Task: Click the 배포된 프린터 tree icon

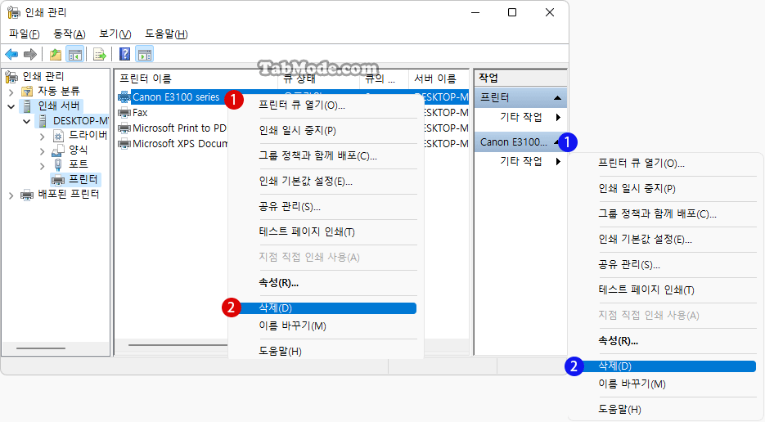Action: (27, 195)
